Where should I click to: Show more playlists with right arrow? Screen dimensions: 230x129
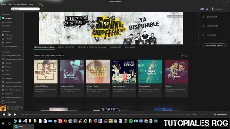[187, 56]
